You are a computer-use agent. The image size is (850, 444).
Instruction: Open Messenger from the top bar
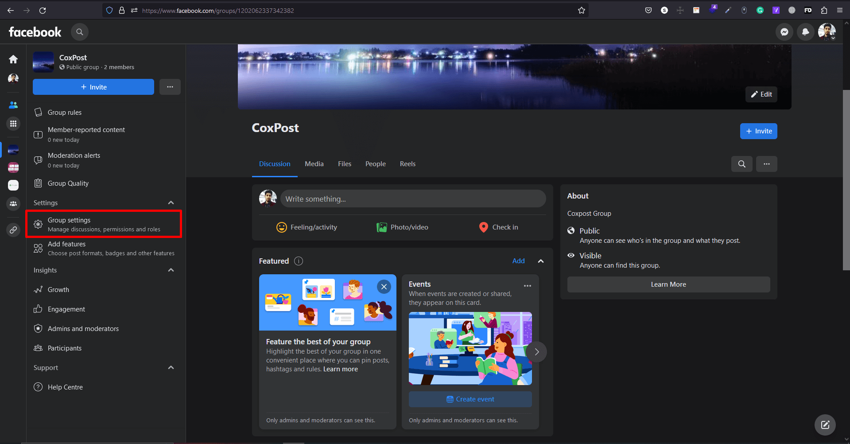tap(784, 32)
